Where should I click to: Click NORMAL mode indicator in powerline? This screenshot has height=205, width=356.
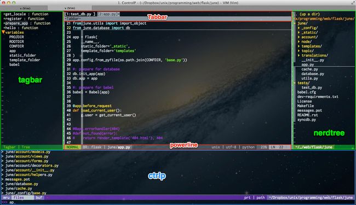[73, 147]
